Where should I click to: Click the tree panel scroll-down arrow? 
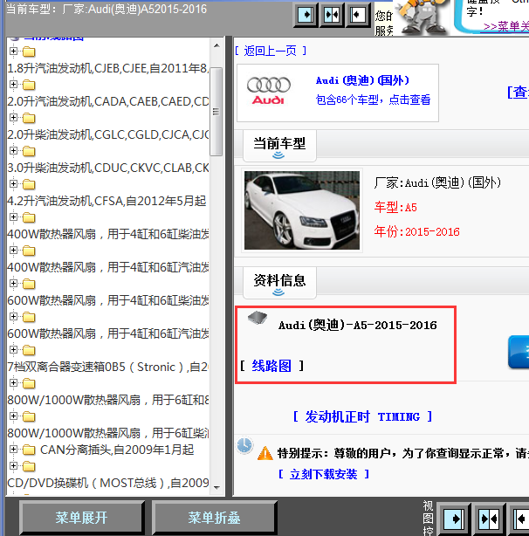(216, 487)
